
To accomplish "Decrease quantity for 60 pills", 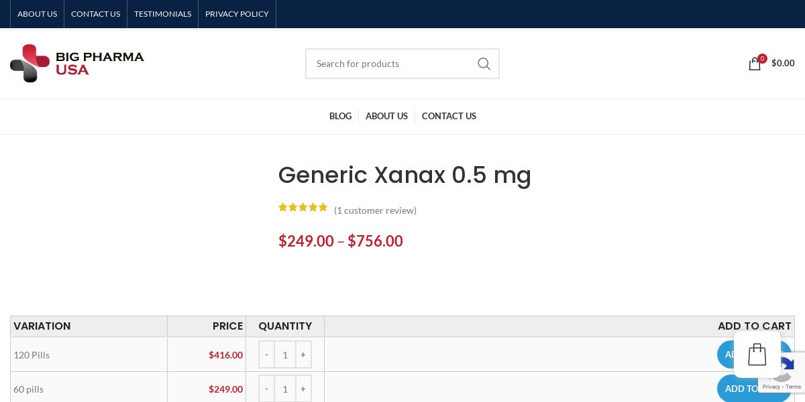I will (266, 389).
